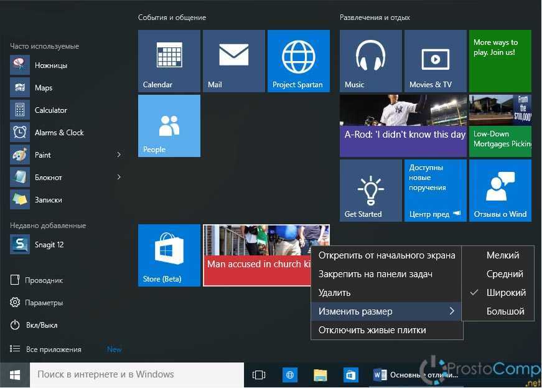Open the Store (Beta) tile
542x388 pixels.
click(x=169, y=255)
